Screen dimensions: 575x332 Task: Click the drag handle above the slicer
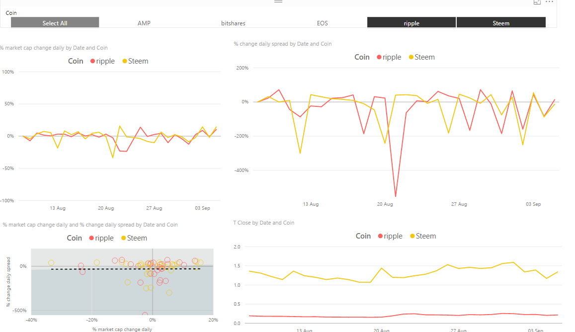point(278,1)
